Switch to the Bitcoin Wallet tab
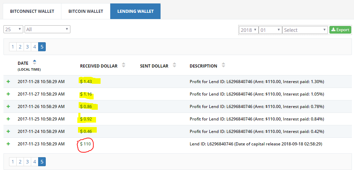The height and width of the screenshot is (170, 354). point(86,11)
